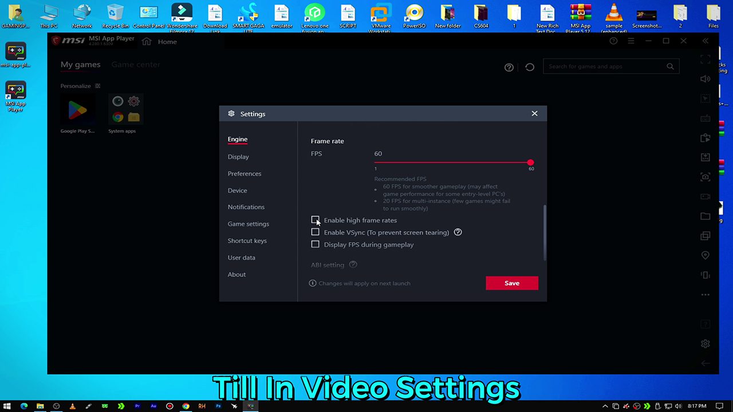Open the MSI App Player desktop shortcut
Viewport: 733px width, 412px height.
coord(15,97)
